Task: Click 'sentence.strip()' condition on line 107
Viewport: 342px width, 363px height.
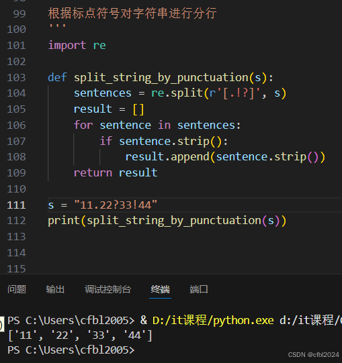Action: [171, 141]
